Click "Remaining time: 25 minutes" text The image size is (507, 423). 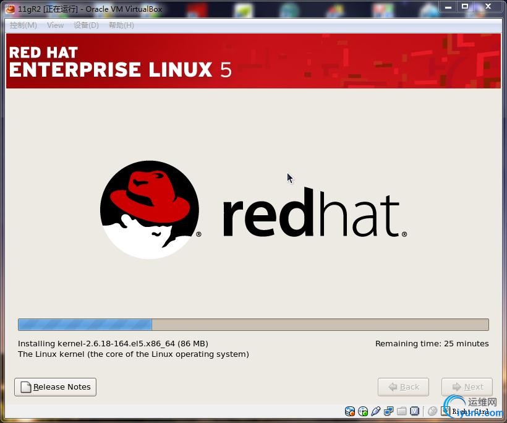(432, 343)
